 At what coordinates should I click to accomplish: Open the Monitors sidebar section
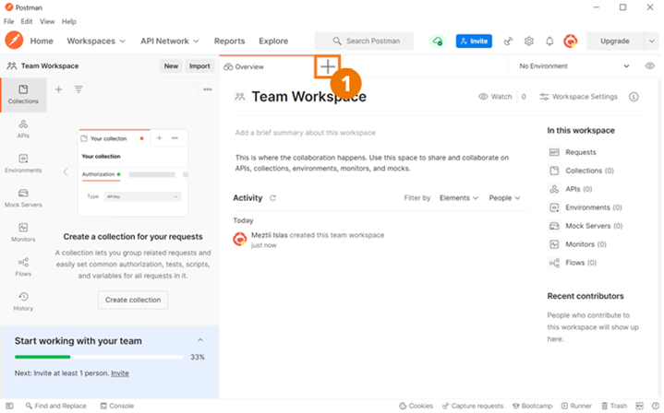pos(23,233)
